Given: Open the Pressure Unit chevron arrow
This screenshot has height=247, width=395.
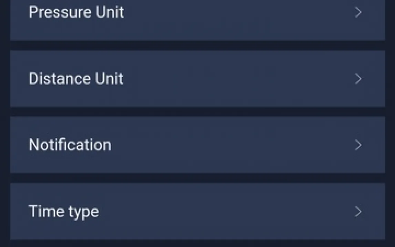Looking at the screenshot, I should 358,13.
